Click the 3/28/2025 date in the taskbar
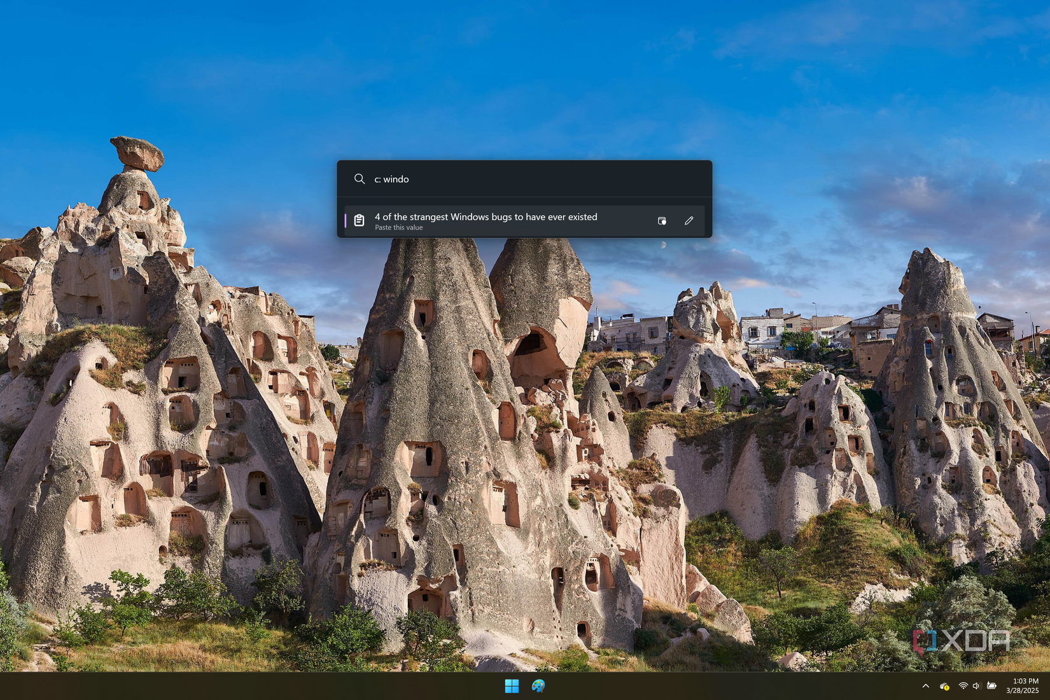Image resolution: width=1050 pixels, height=700 pixels. point(1022,690)
